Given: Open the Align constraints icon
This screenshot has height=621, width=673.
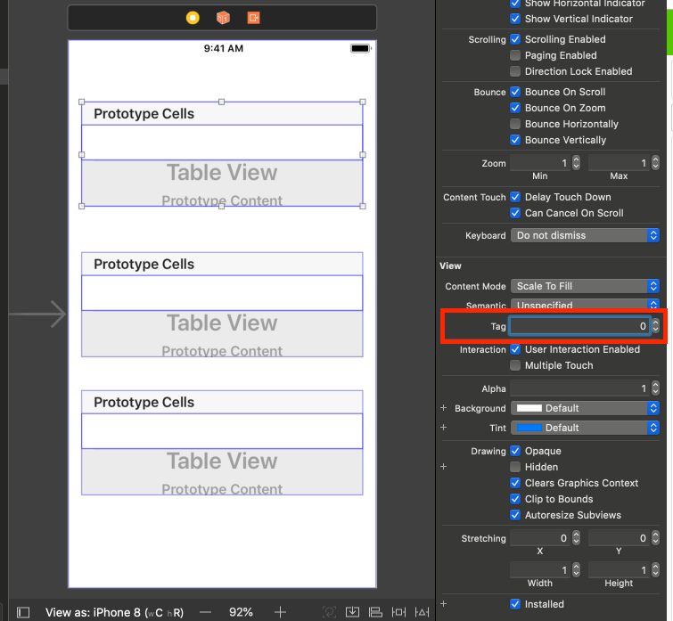Looking at the screenshot, I should tap(375, 612).
